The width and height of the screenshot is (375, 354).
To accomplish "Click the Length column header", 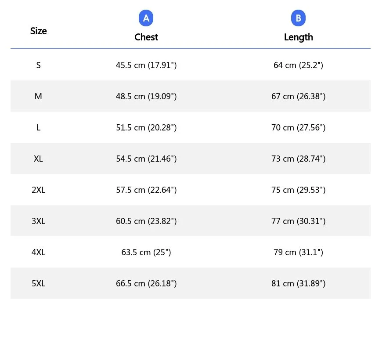I will click(298, 37).
